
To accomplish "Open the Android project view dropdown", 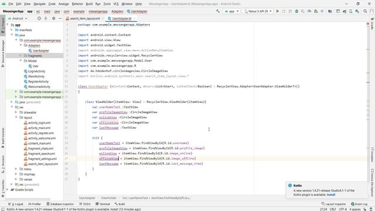I will (18, 18).
